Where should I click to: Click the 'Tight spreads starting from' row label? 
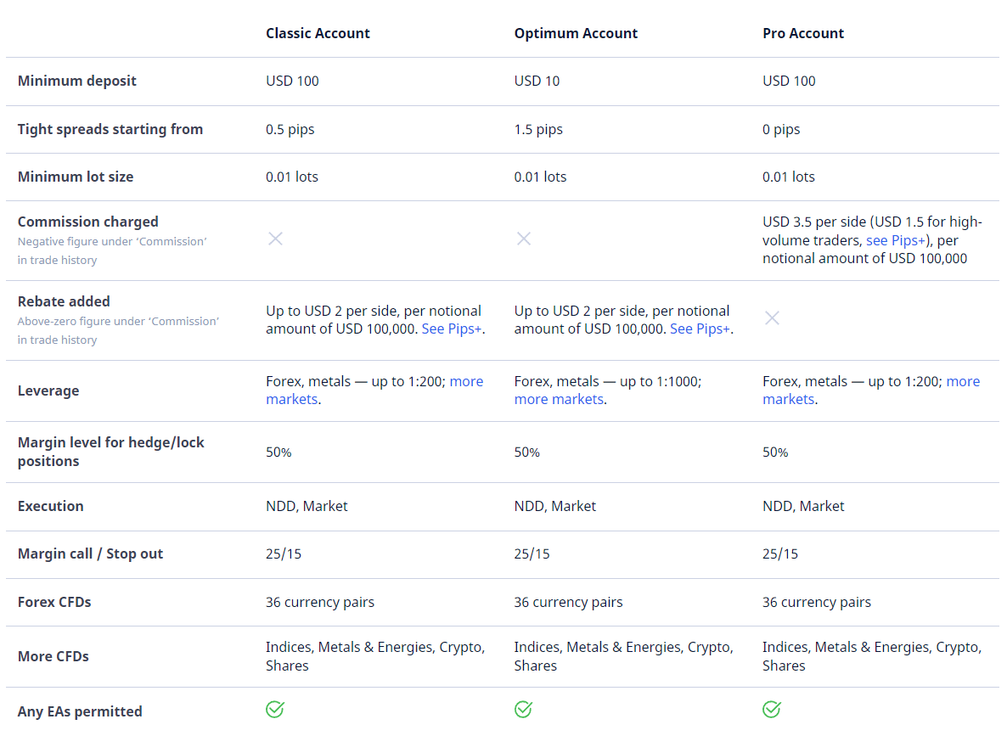tap(110, 129)
